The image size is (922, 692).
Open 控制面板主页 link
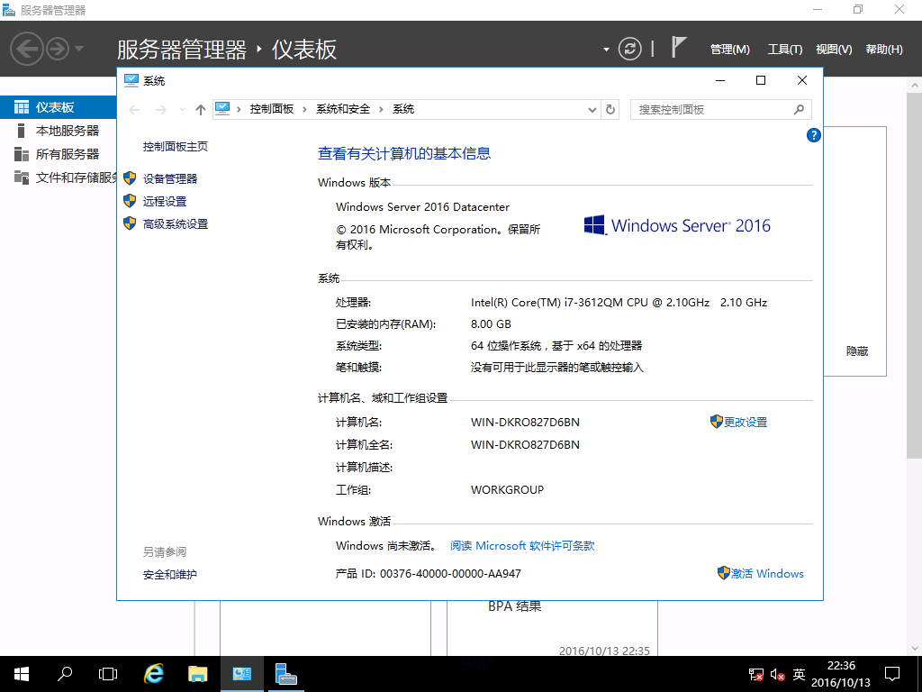[176, 147]
